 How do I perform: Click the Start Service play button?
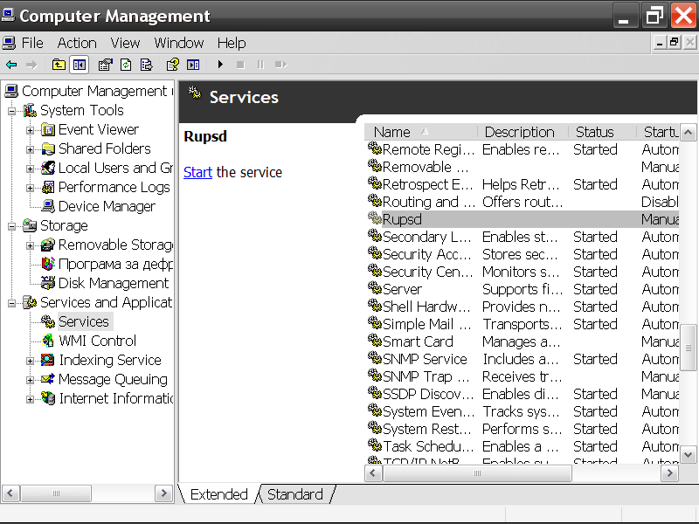220,65
